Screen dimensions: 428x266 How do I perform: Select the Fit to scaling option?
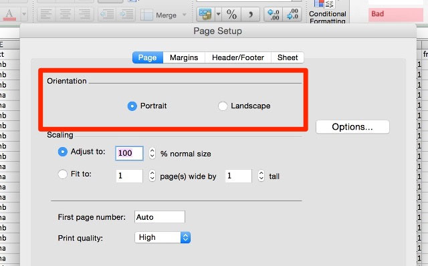click(x=62, y=174)
